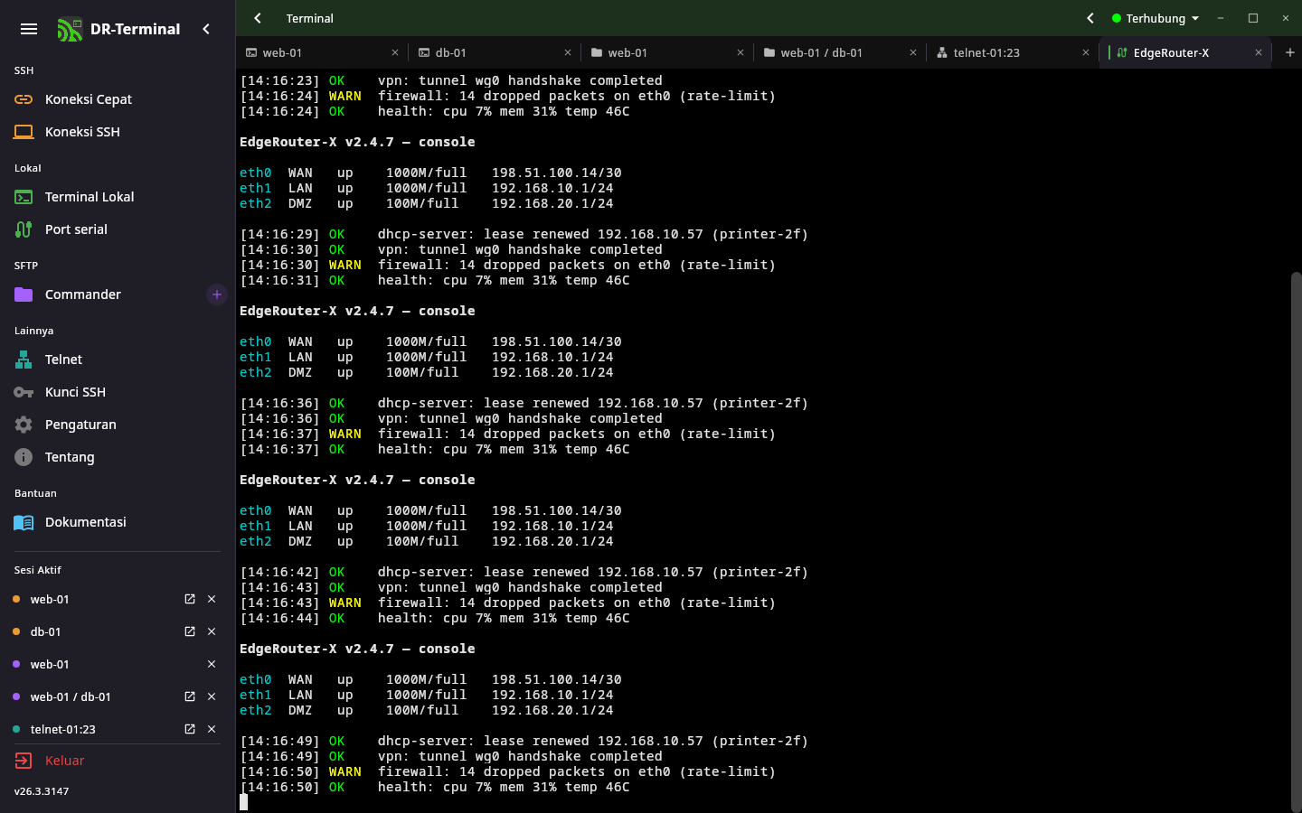The image size is (1302, 813).
Task: Close the EdgeRouter-X tab
Action: (1259, 52)
